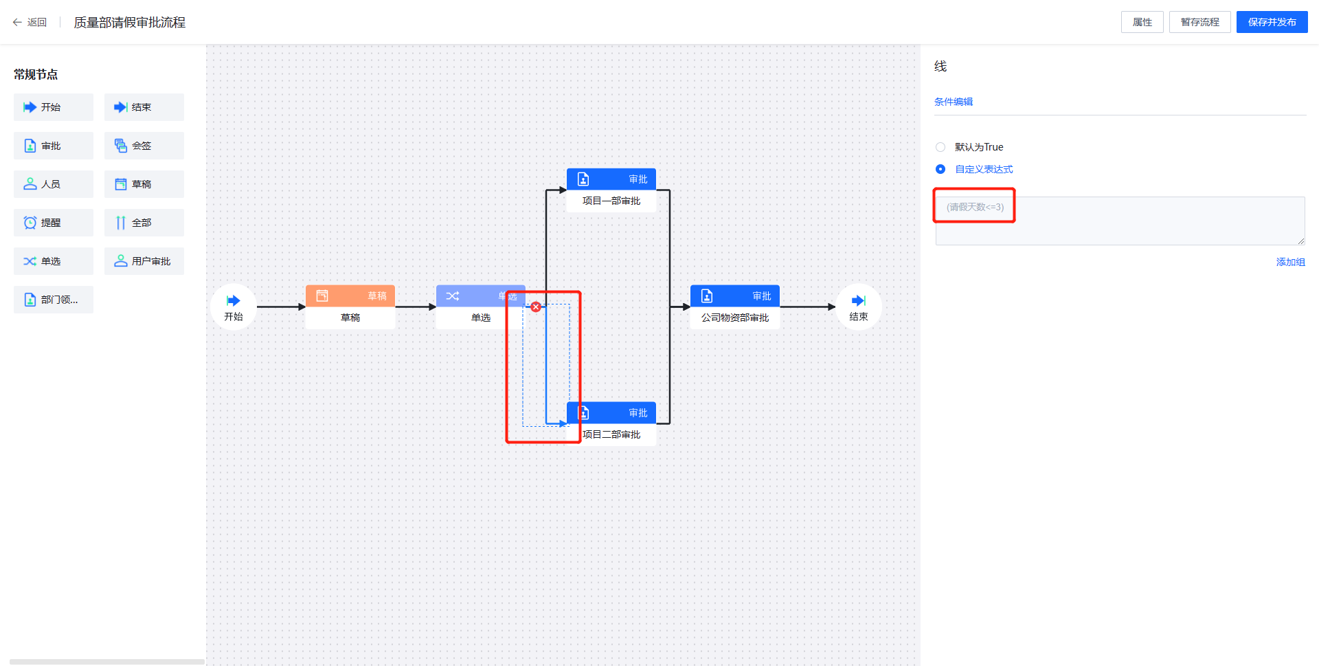1319x666 pixels.
Task: Click the horizontal scrollbar under node palette
Action: point(107,662)
